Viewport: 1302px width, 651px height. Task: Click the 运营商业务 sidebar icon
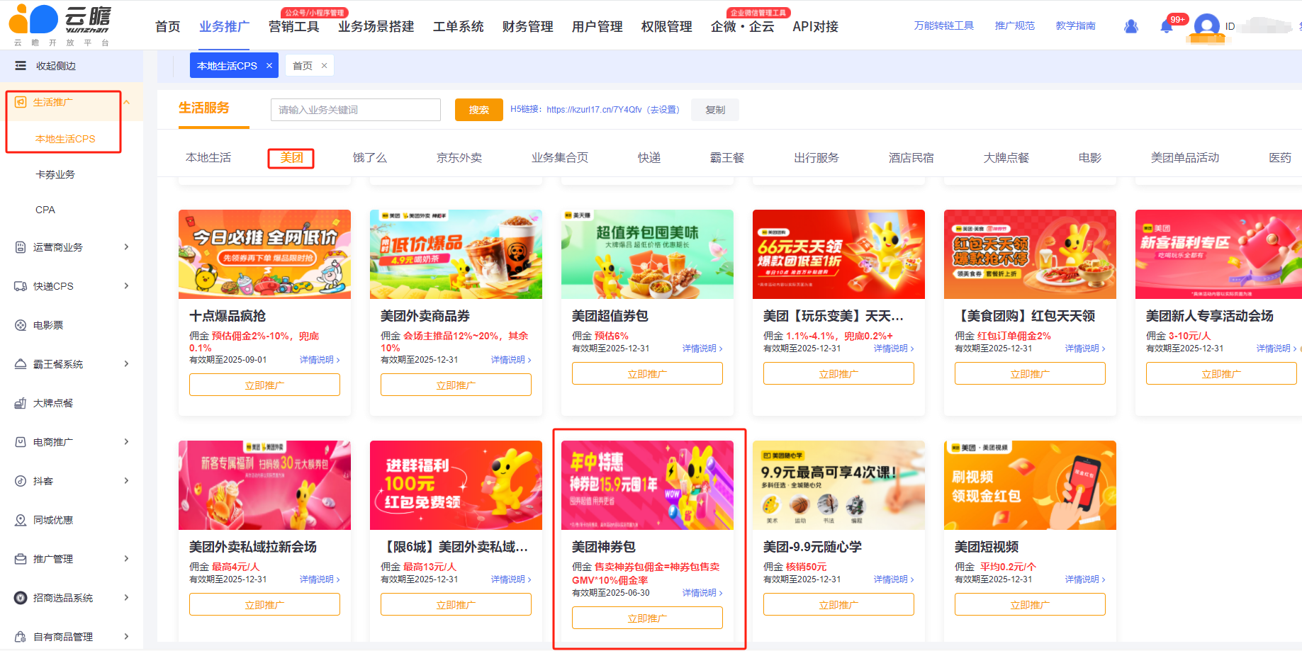pyautogui.click(x=21, y=247)
